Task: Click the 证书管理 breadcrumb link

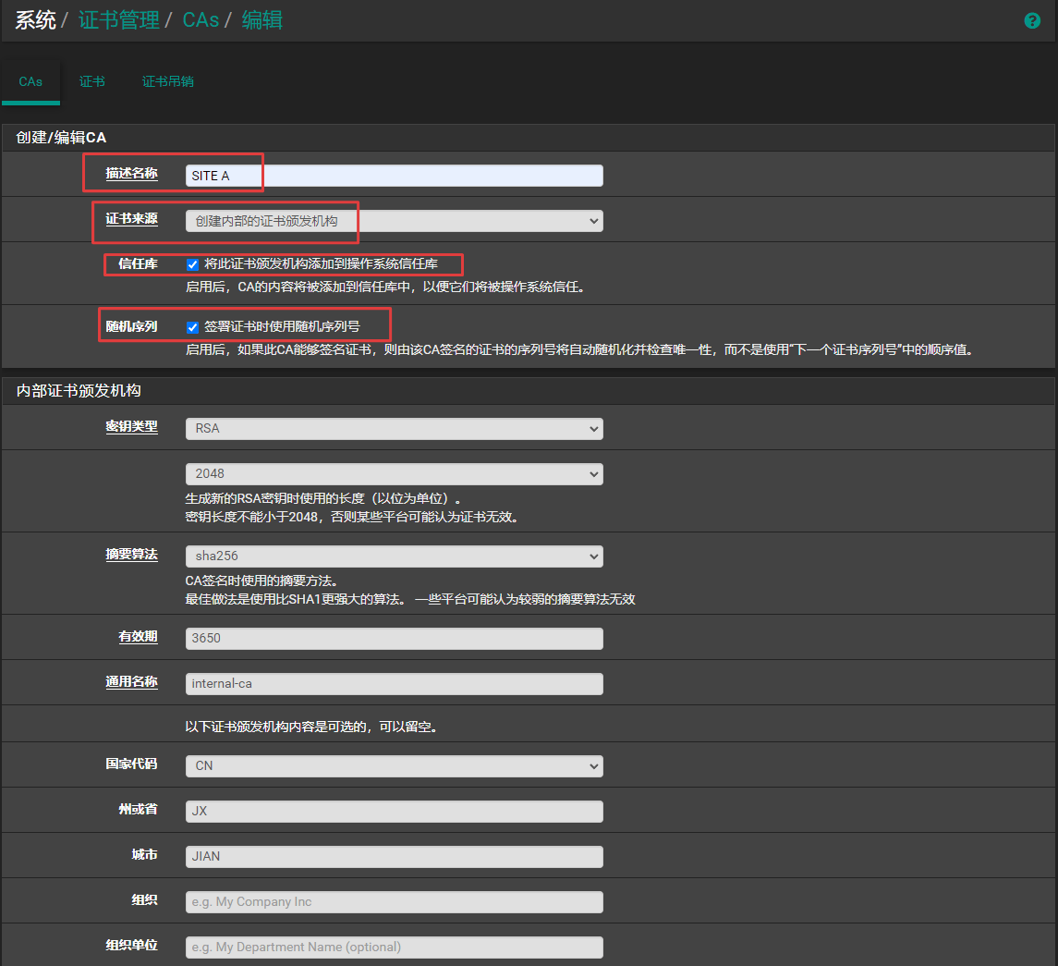Action: click(119, 19)
